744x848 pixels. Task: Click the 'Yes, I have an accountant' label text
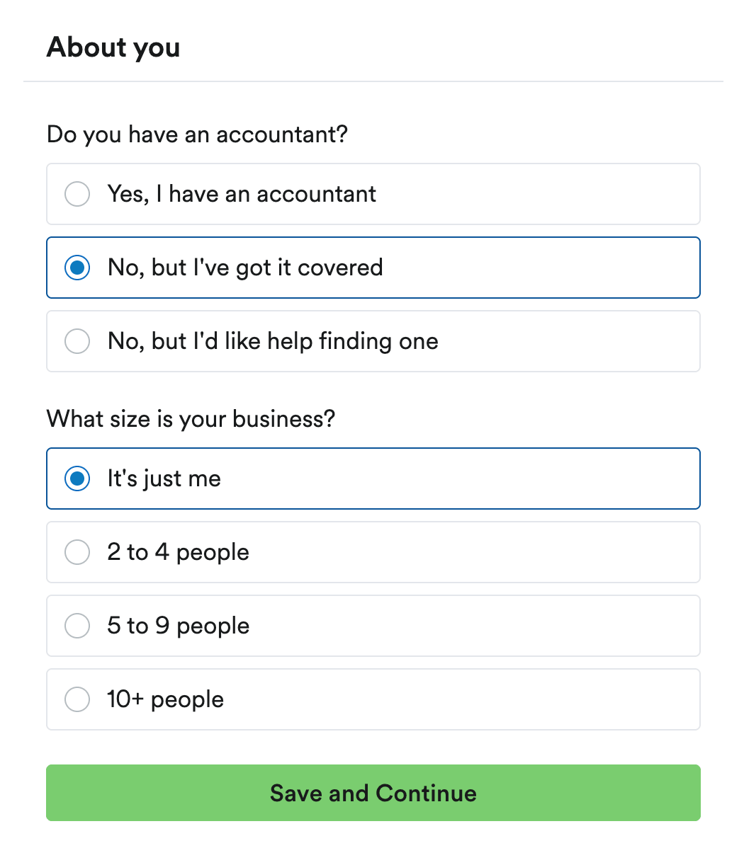242,194
